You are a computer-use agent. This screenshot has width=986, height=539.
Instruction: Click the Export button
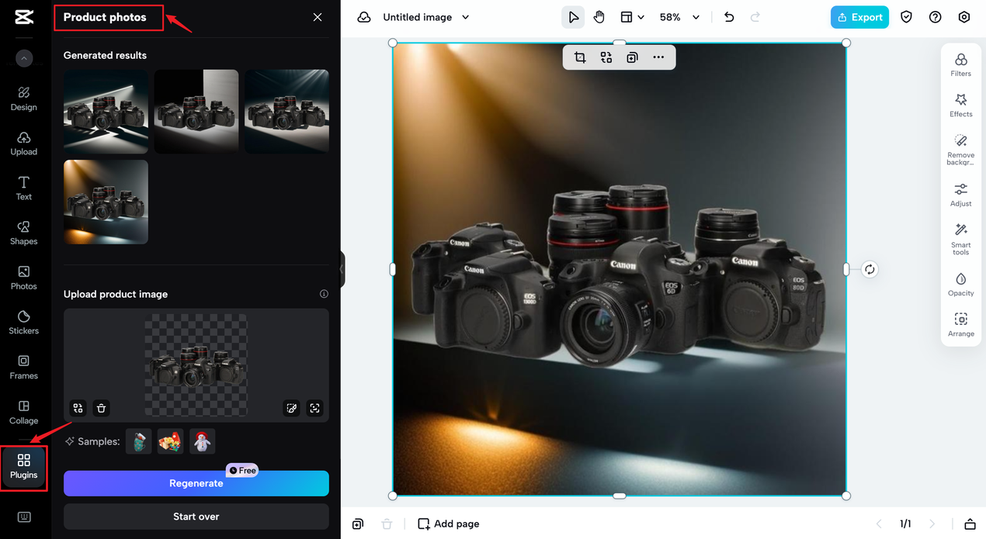coord(859,17)
